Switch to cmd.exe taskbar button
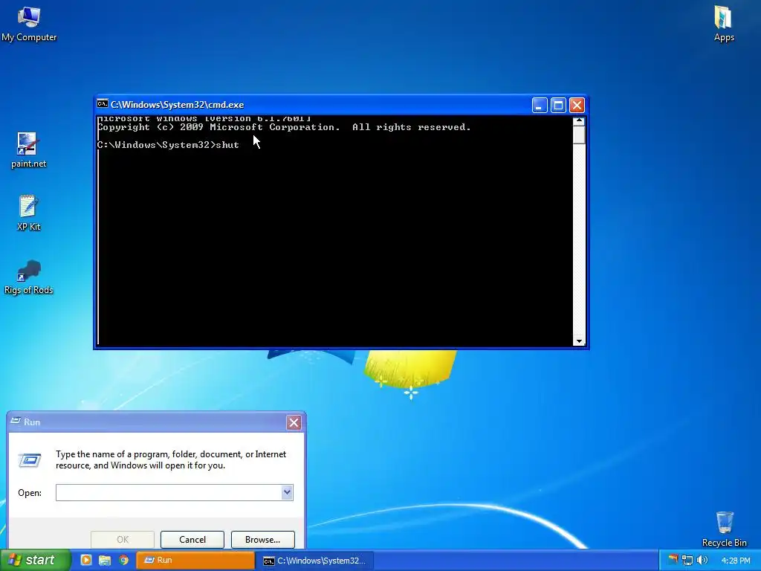761x571 pixels. pos(315,561)
